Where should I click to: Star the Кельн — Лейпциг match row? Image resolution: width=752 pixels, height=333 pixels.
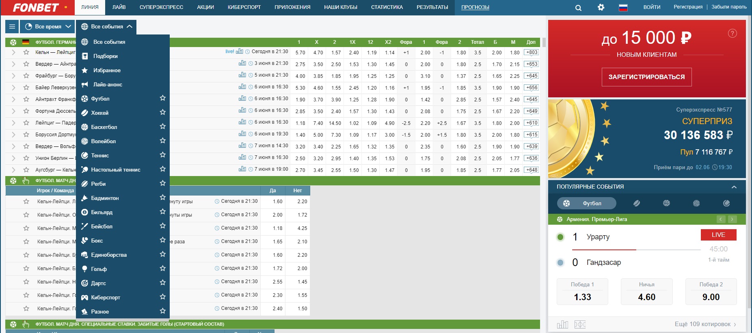26,52
